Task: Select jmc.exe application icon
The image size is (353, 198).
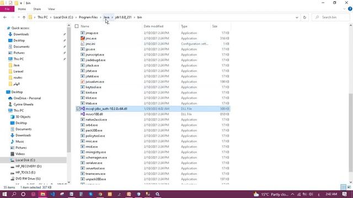Action: pos(83,38)
